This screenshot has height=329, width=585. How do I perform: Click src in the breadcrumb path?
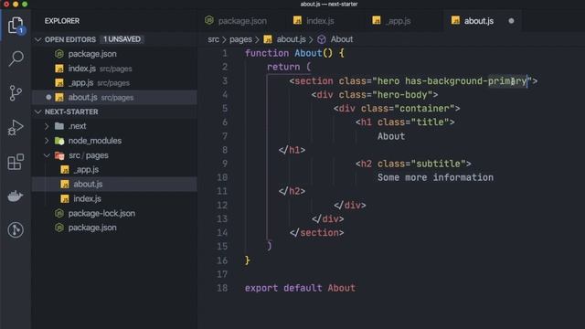[x=213, y=39]
